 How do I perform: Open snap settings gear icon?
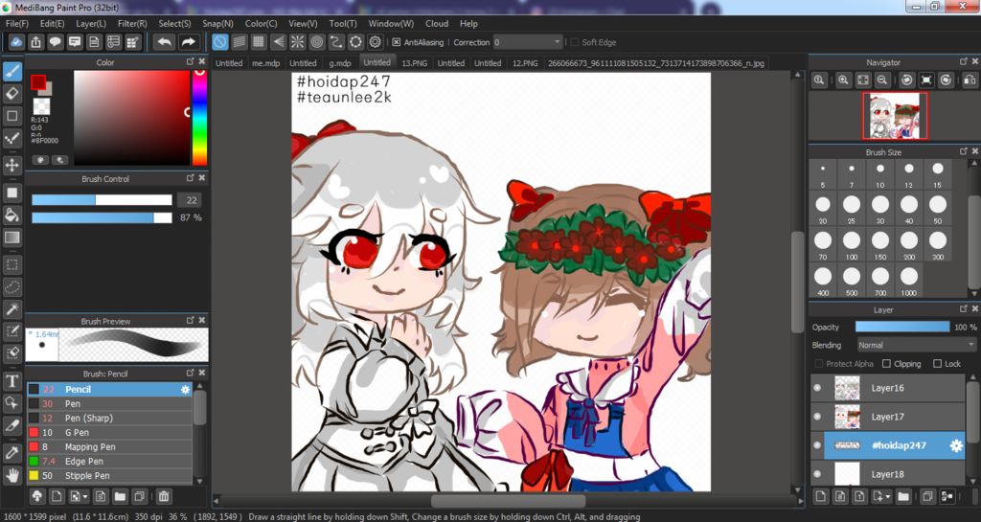[x=376, y=42]
